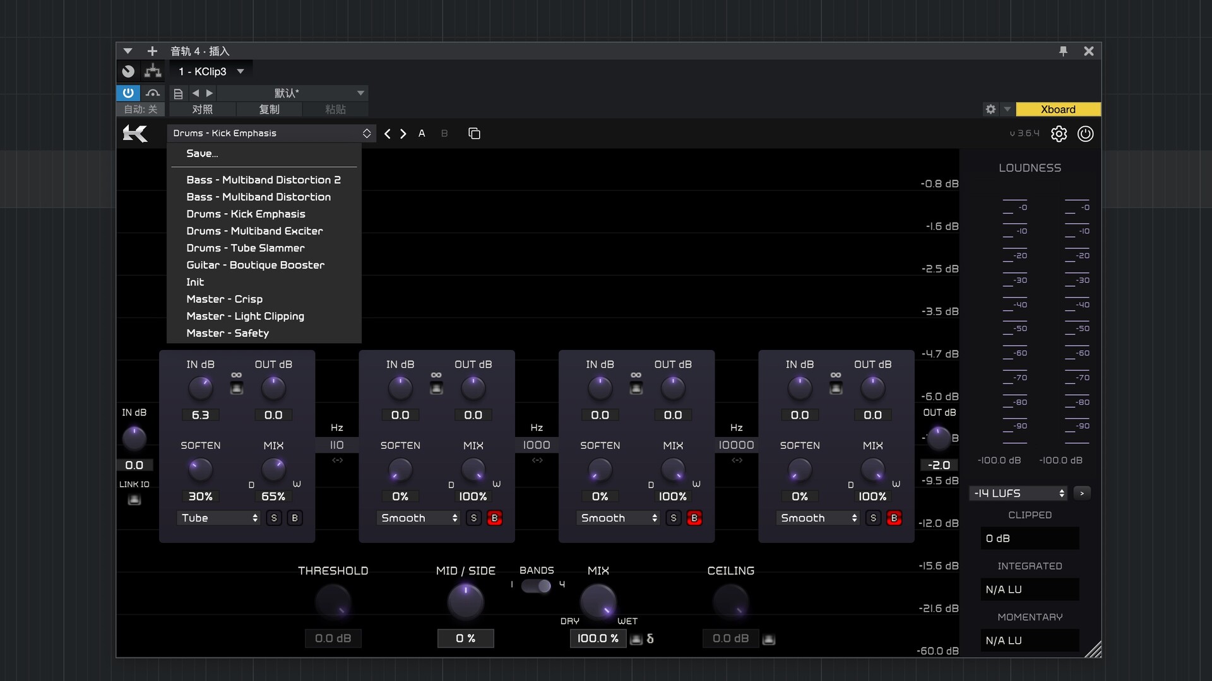The height and width of the screenshot is (681, 1212).
Task: Select previous host preset triangle
Action: [x=196, y=93]
